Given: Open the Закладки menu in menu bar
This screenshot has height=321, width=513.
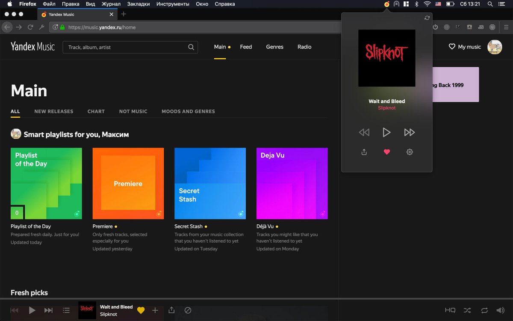Looking at the screenshot, I should point(139,4).
